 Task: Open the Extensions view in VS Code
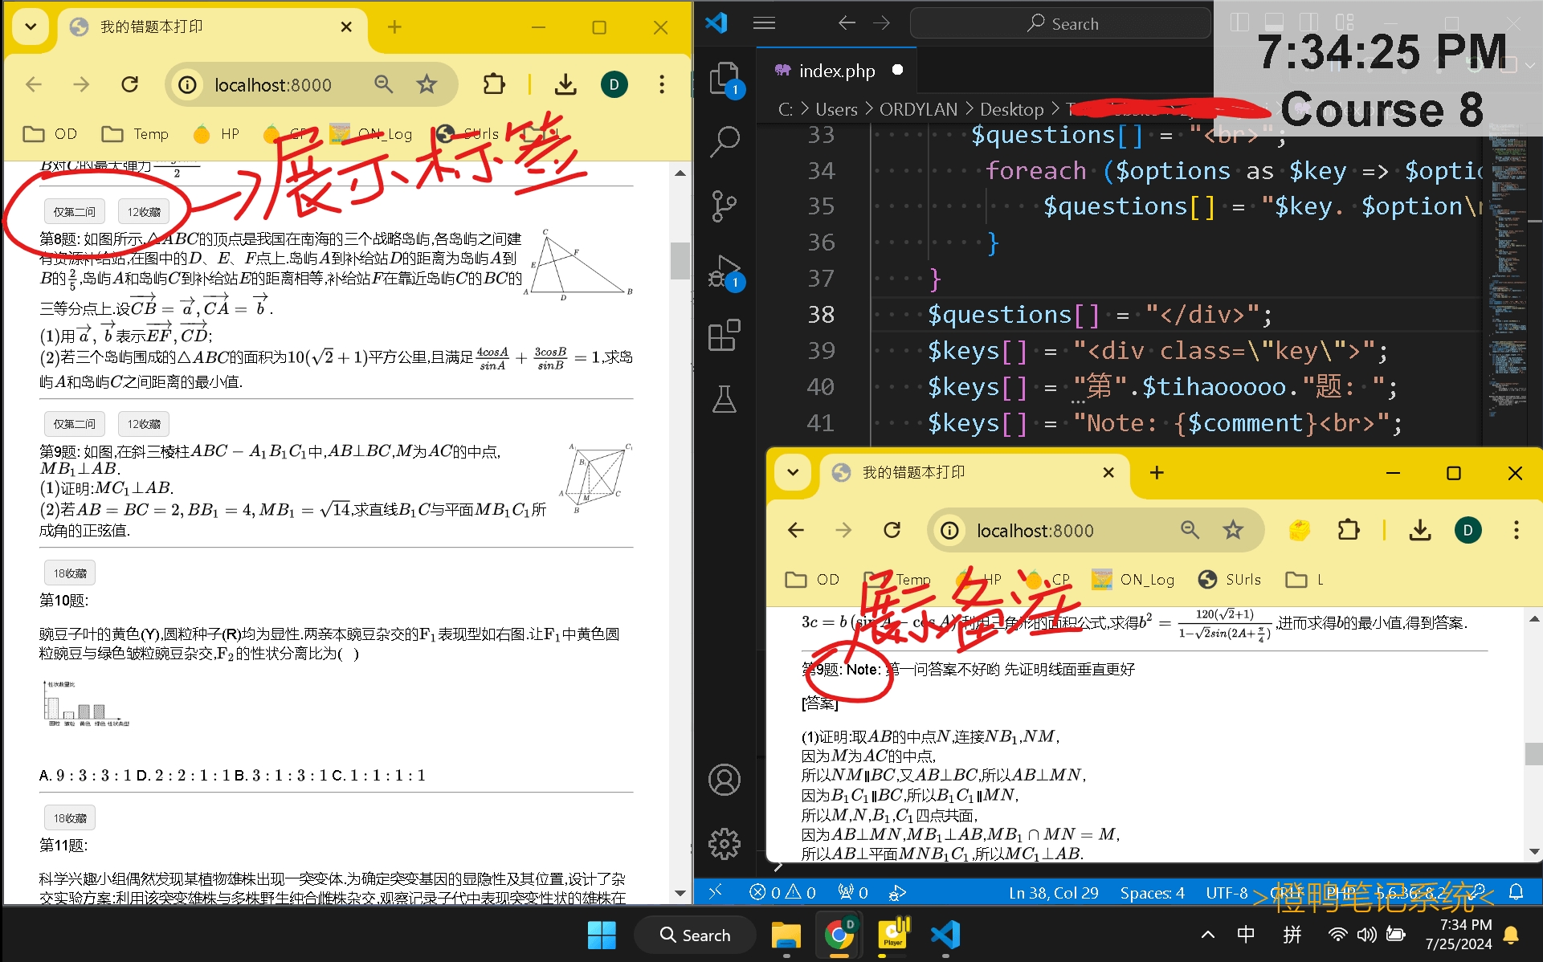(724, 335)
